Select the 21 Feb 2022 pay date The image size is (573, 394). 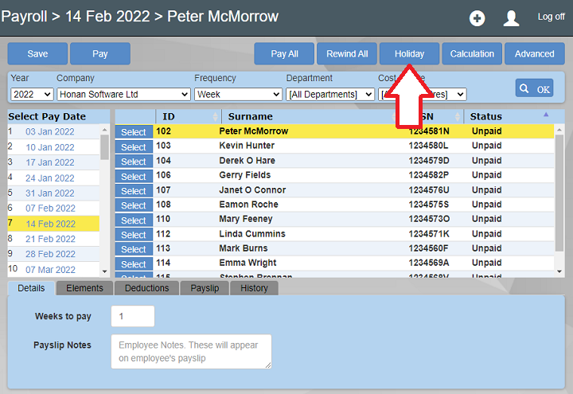tap(51, 239)
